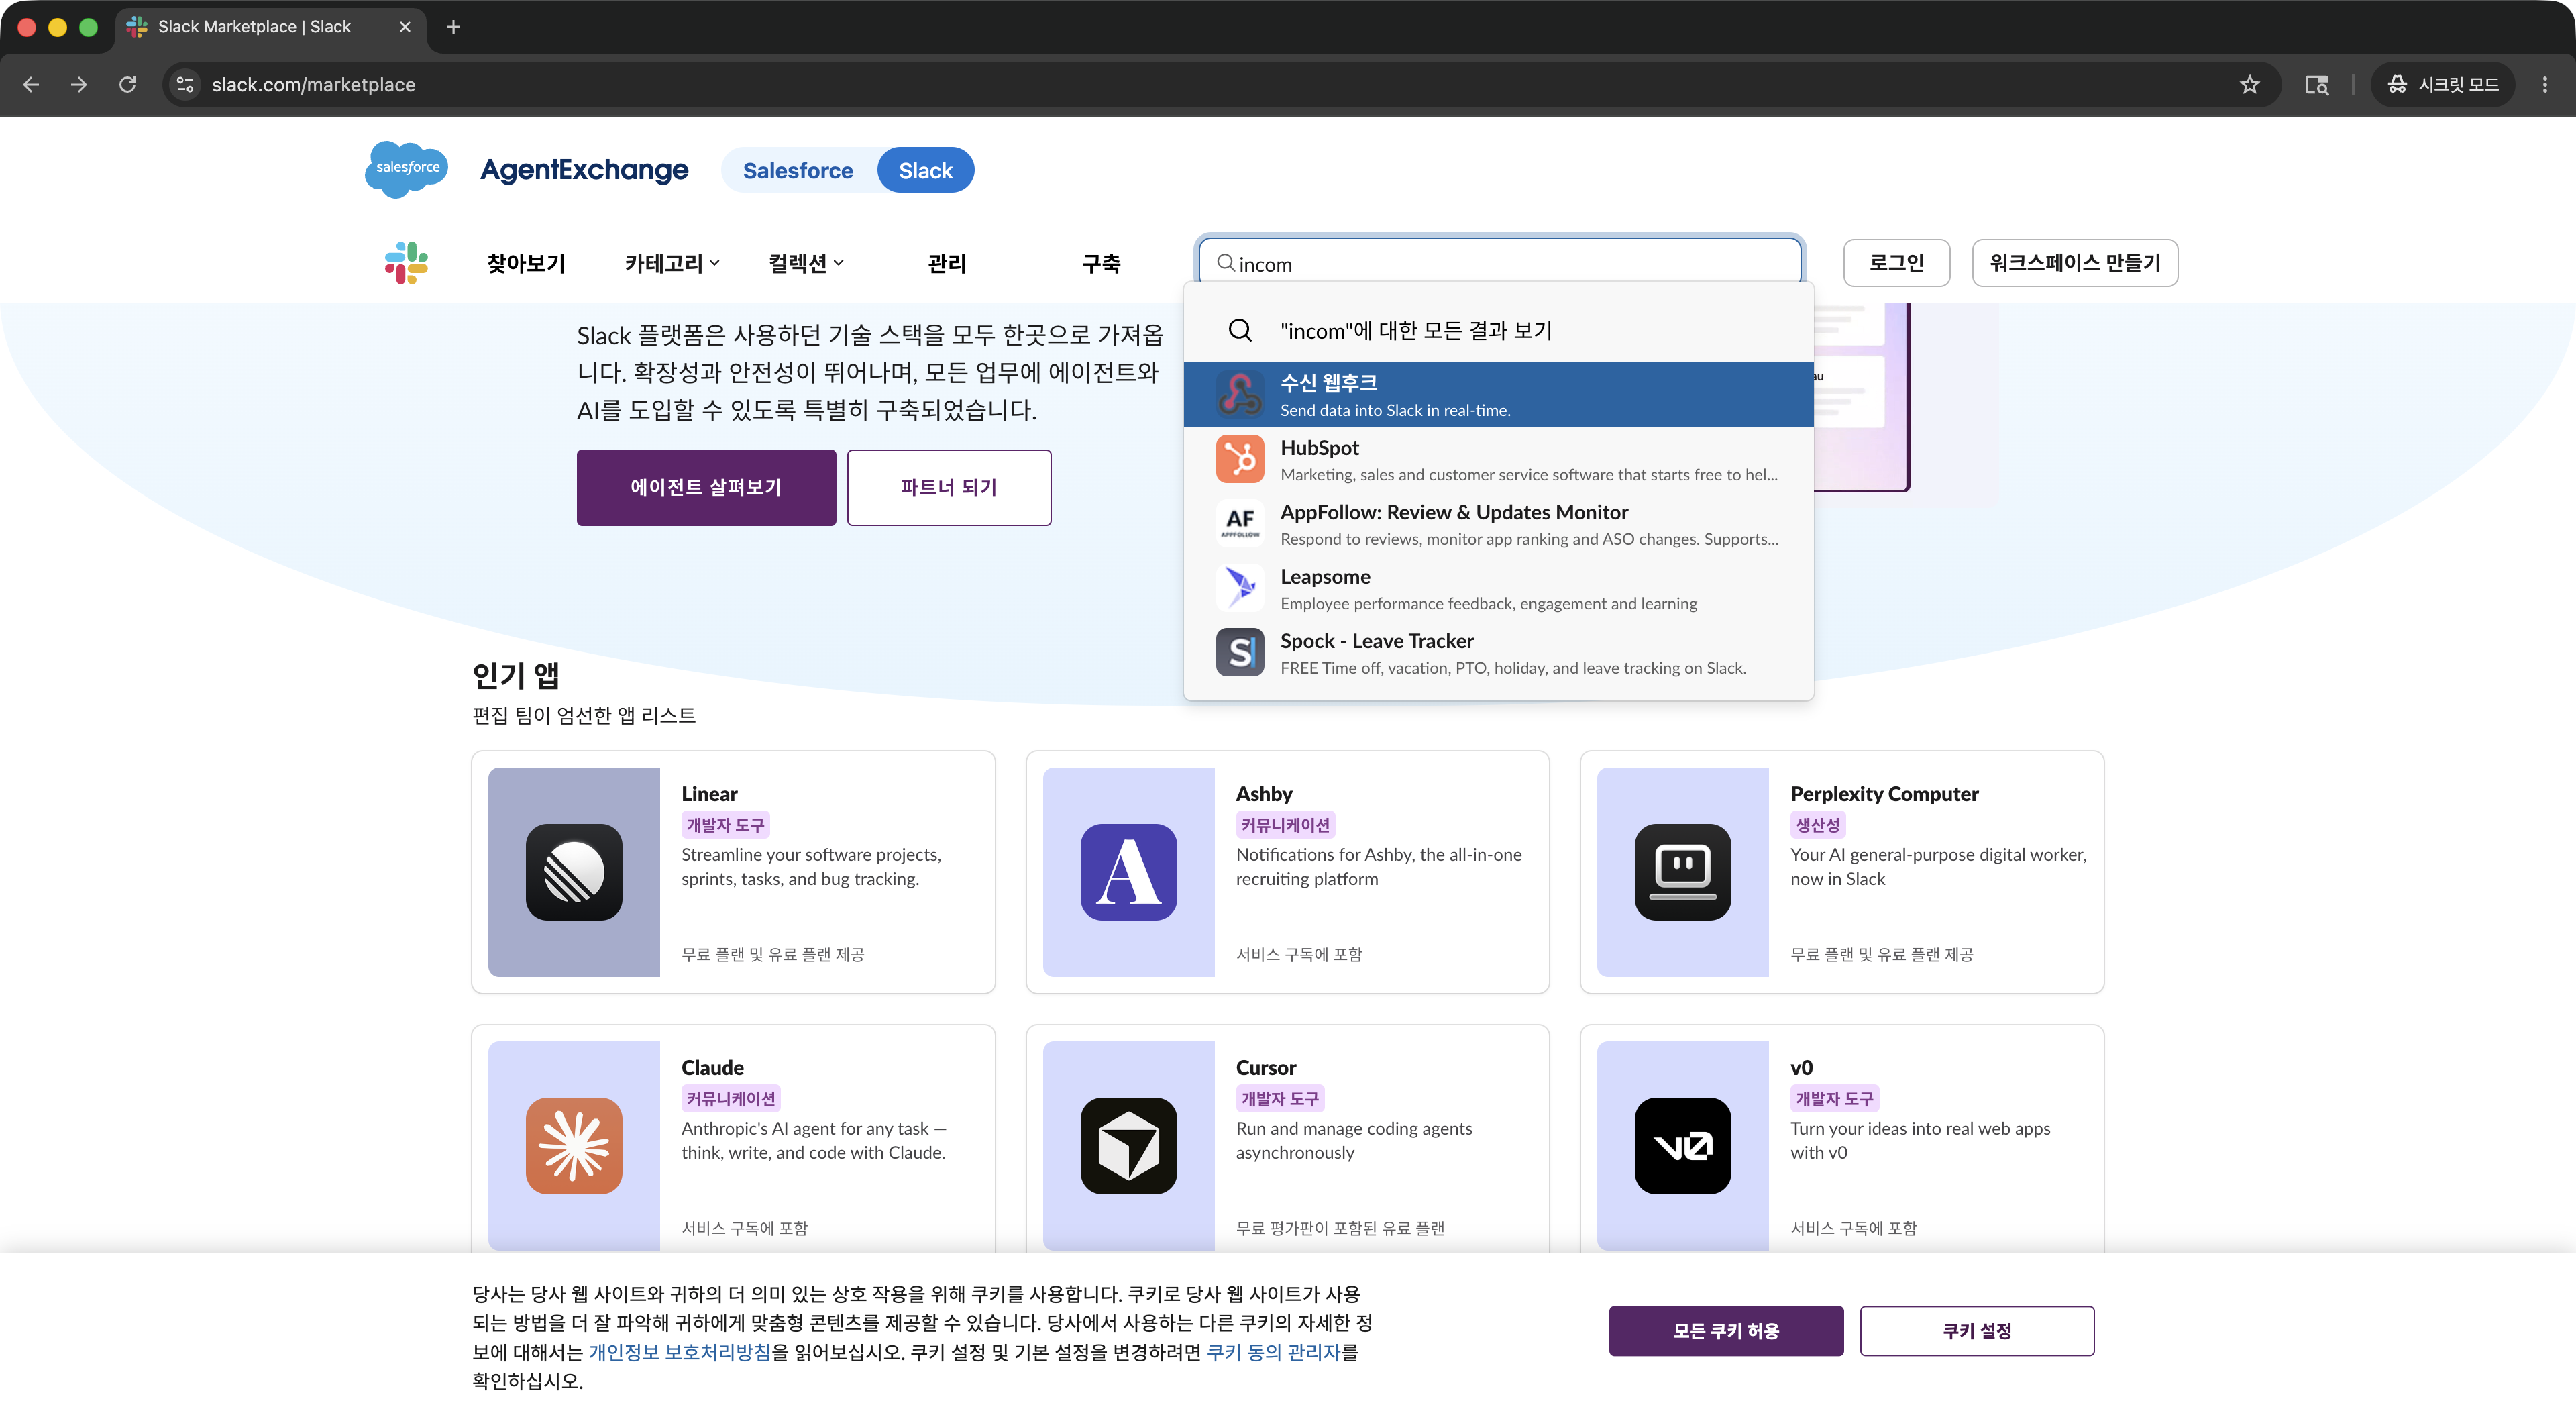Select the 수신 웹후크 suggestion
The height and width of the screenshot is (1409, 2576).
1498,395
